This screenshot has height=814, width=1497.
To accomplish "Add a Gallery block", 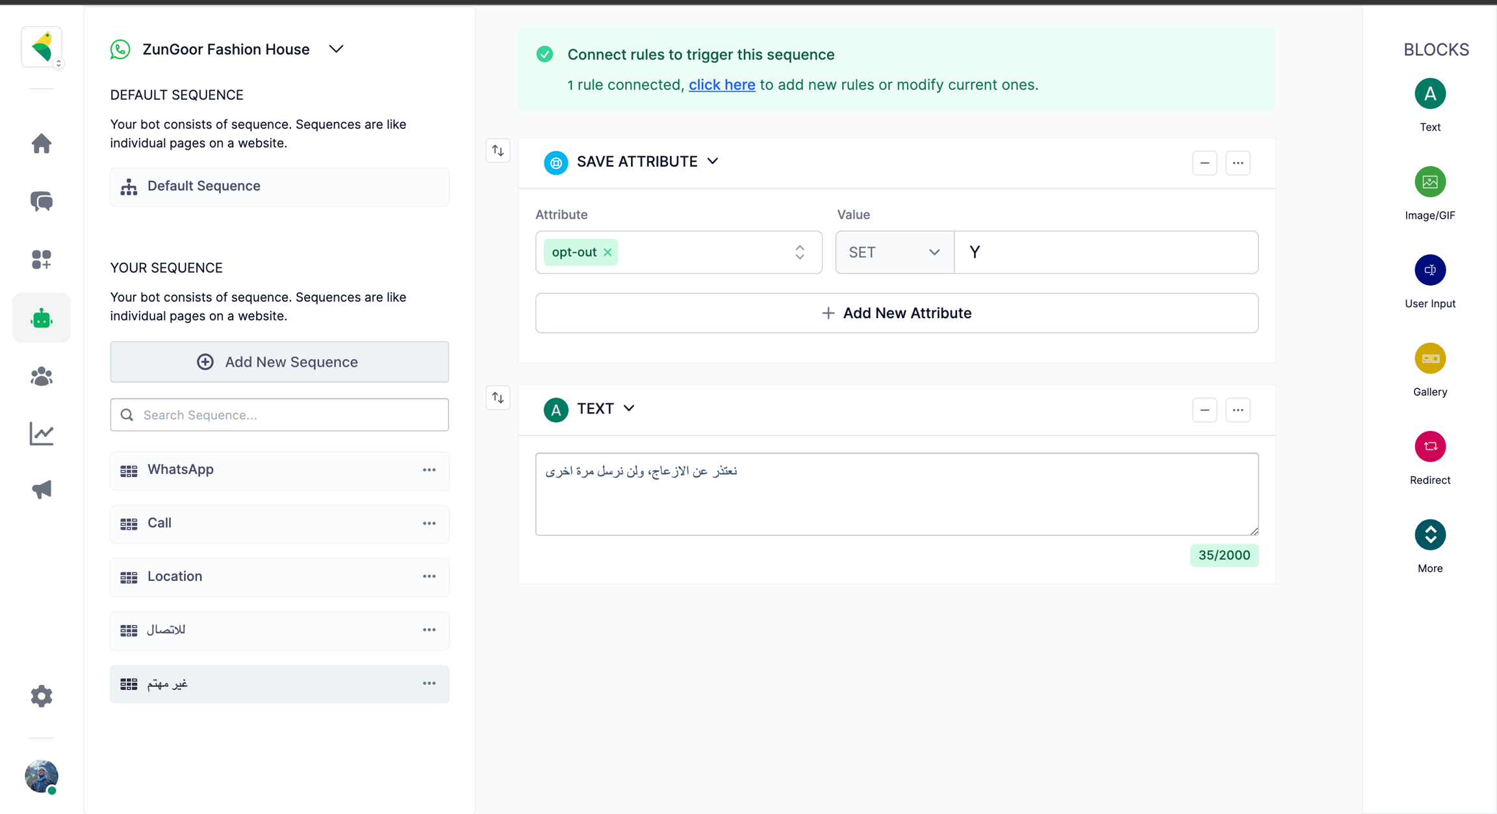I will 1429,359.
